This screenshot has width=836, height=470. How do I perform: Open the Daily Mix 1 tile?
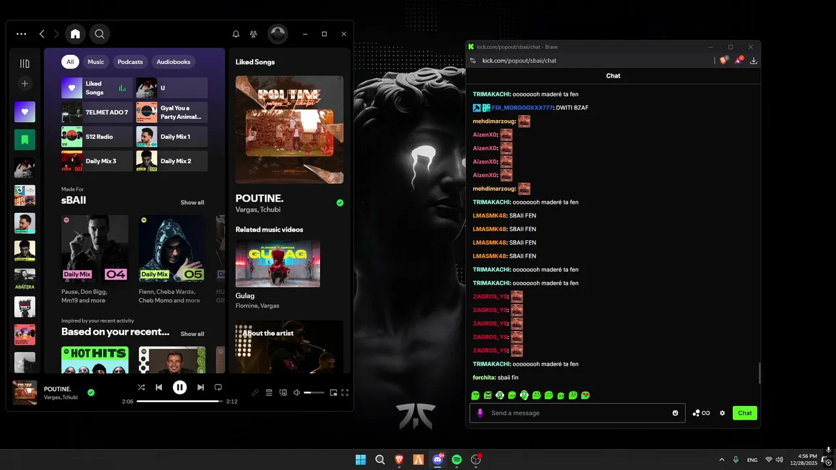[x=172, y=136]
